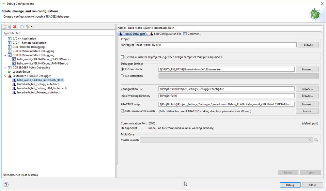Click the GDB SEGGER J-Link Debugging type icon

(9, 68)
